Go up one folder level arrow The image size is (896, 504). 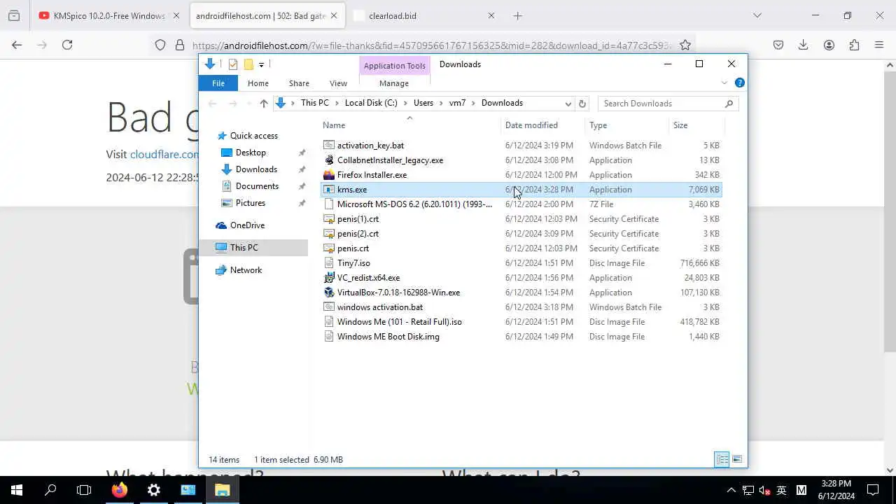pyautogui.click(x=263, y=103)
